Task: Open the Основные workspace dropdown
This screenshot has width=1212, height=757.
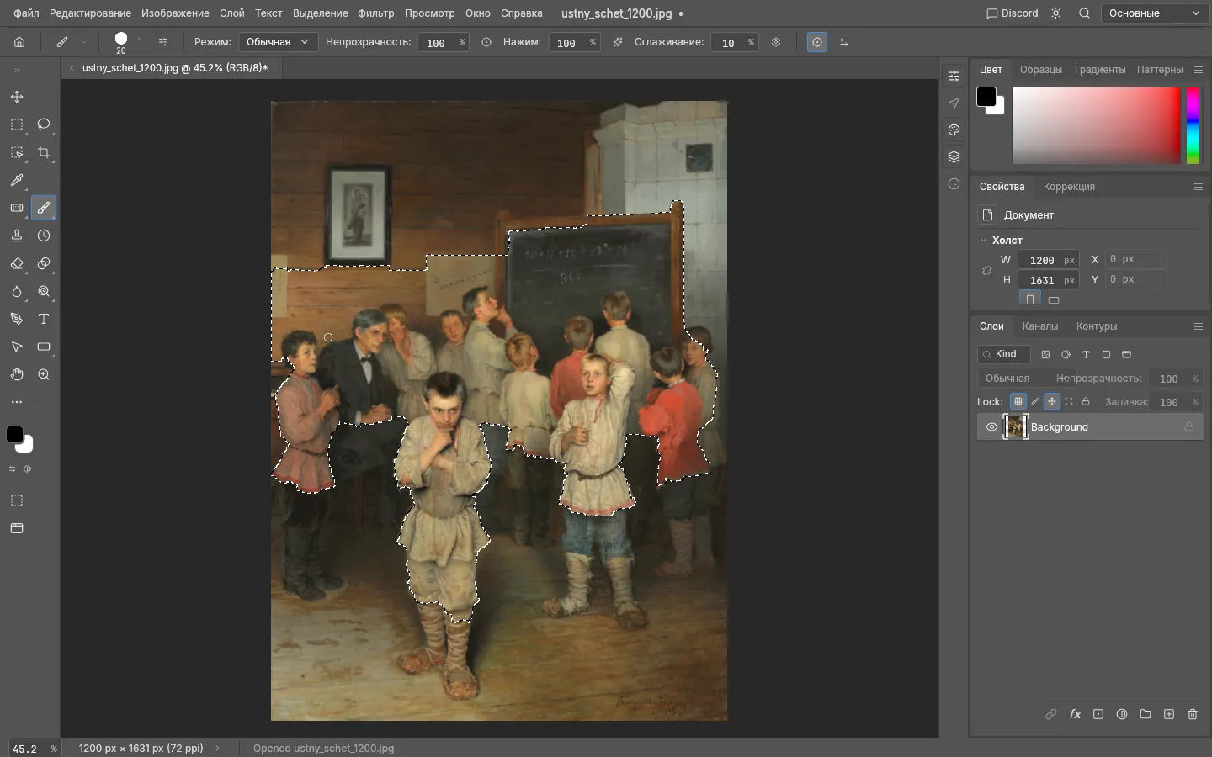Action: coord(1154,13)
